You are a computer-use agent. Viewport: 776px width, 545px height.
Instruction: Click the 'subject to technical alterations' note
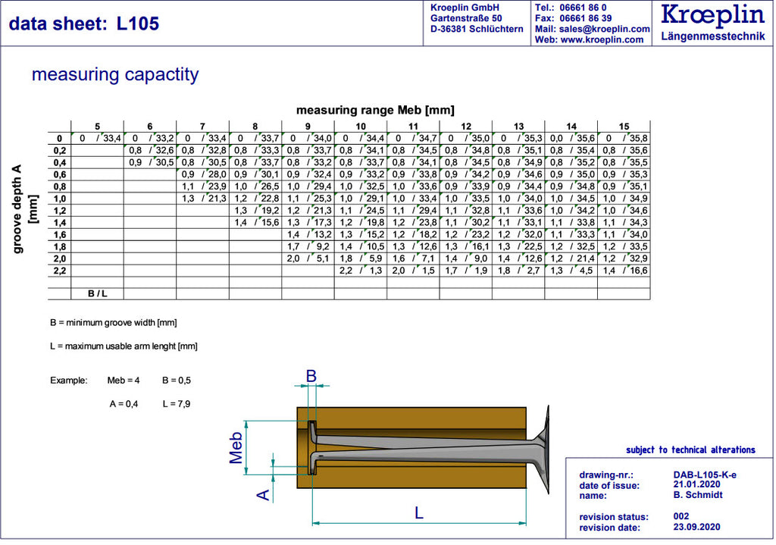pos(690,449)
